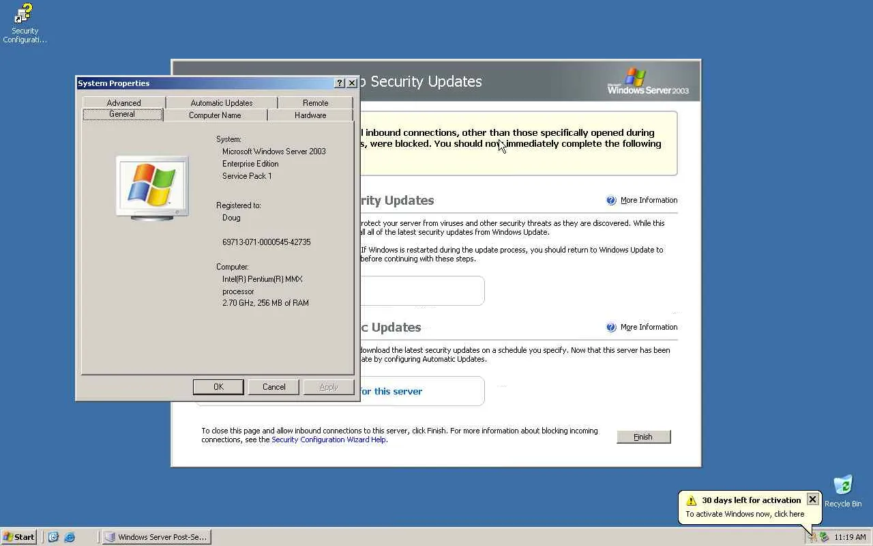873x546 pixels.
Task: Click the yellow warning icon in the activation balloon
Action: (692, 500)
